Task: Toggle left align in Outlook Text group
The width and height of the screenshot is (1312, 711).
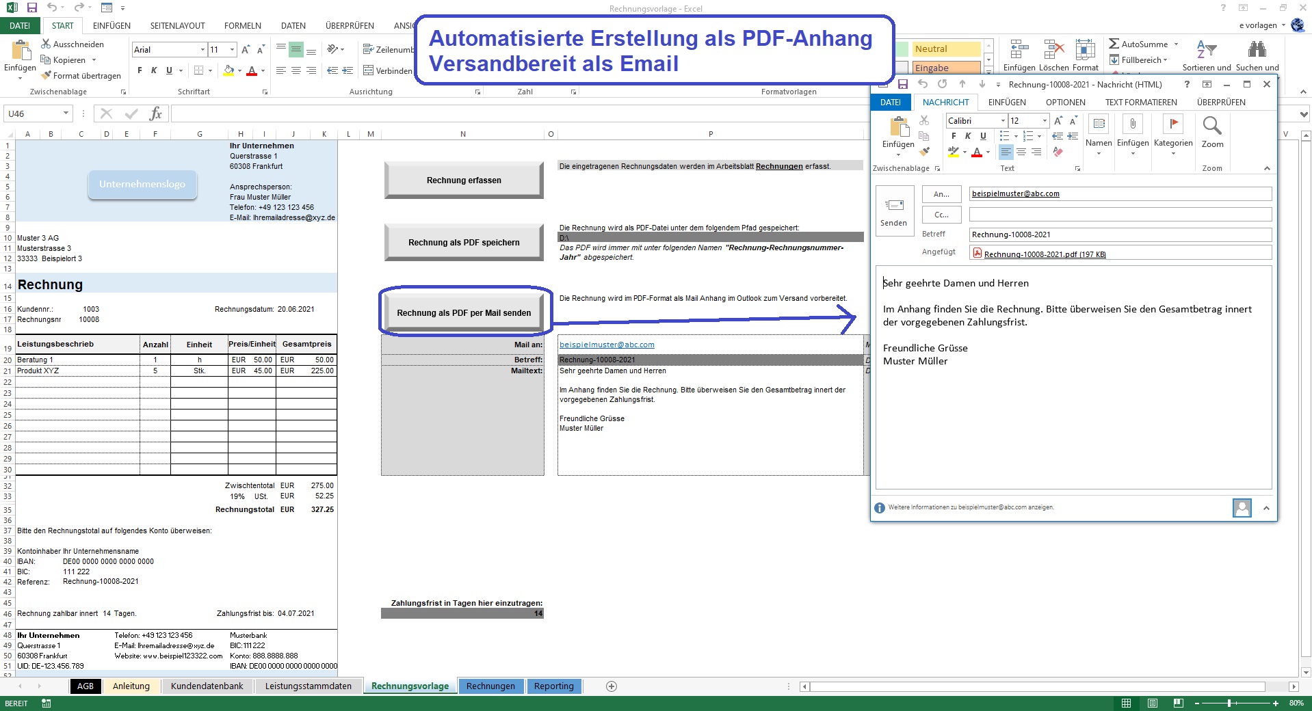Action: 1006,152
